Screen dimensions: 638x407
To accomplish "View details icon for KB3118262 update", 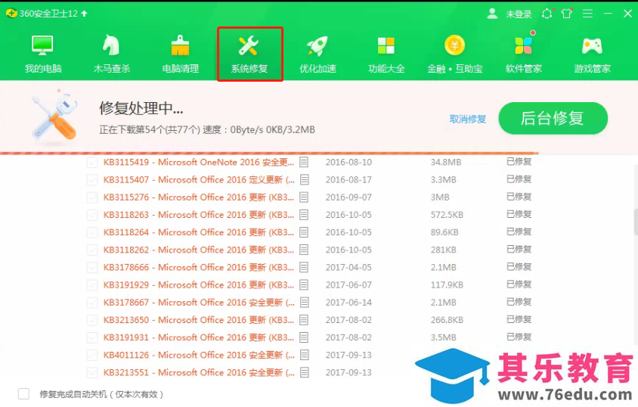I will point(304,250).
